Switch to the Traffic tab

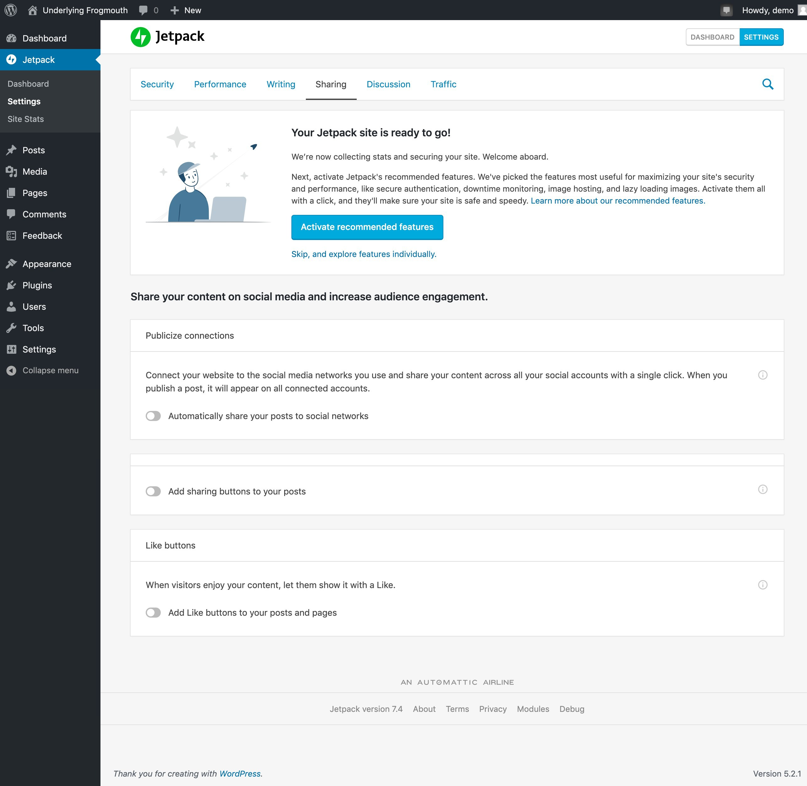(443, 84)
